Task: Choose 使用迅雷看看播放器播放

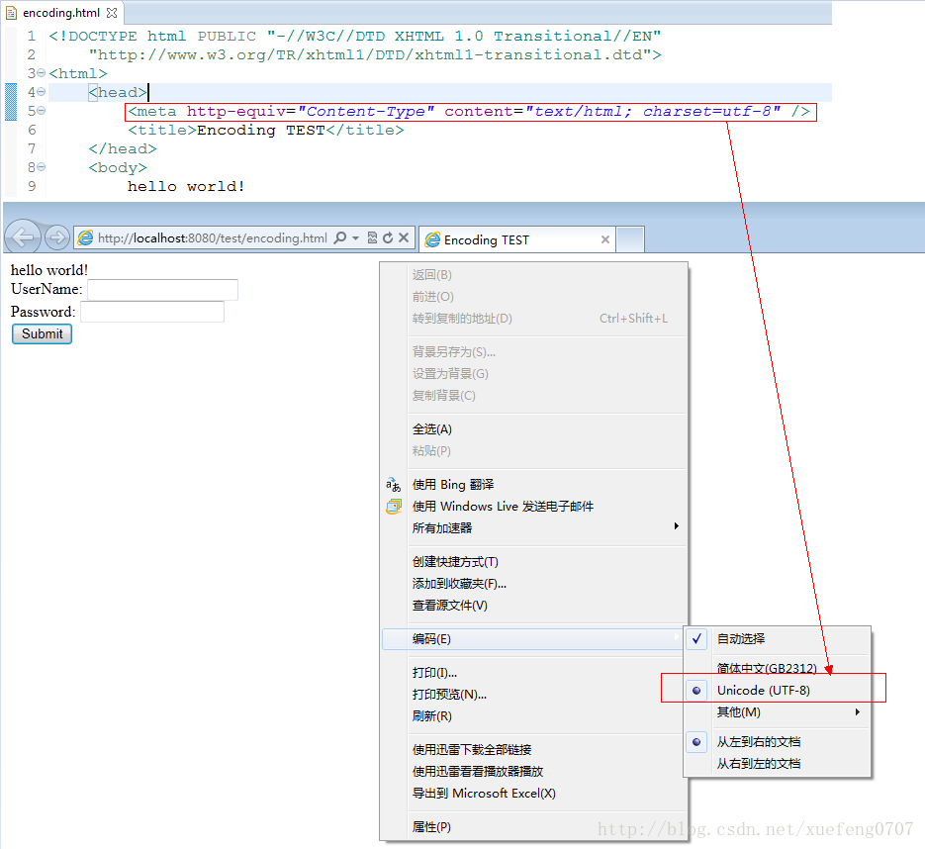Action: click(534, 772)
